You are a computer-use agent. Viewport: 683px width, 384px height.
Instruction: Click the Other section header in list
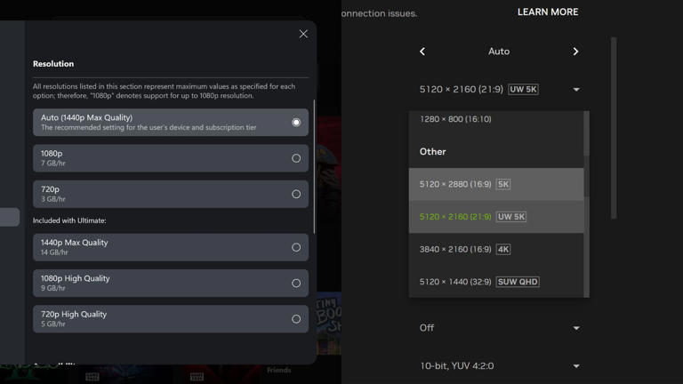pyautogui.click(x=432, y=152)
